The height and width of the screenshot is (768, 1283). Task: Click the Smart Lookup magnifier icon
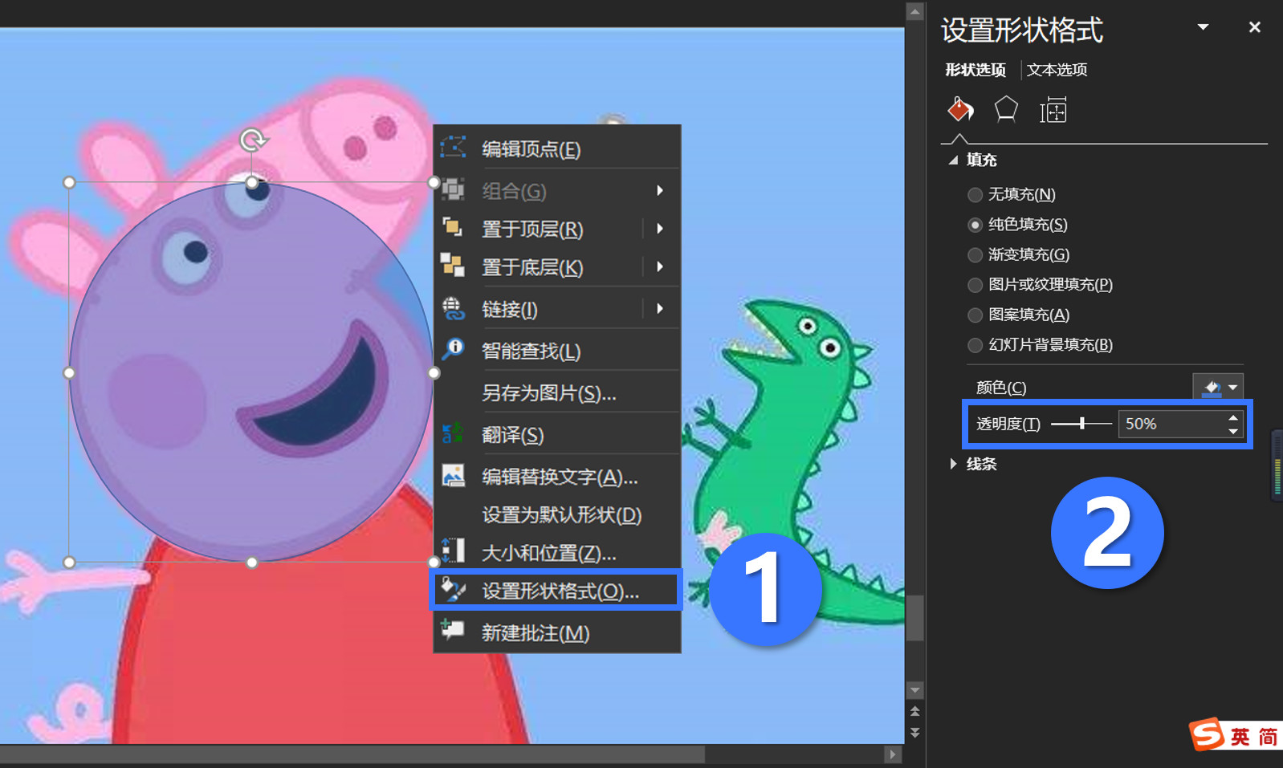[453, 349]
